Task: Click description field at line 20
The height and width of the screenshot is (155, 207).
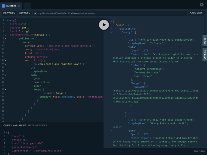Action: (x=42, y=82)
